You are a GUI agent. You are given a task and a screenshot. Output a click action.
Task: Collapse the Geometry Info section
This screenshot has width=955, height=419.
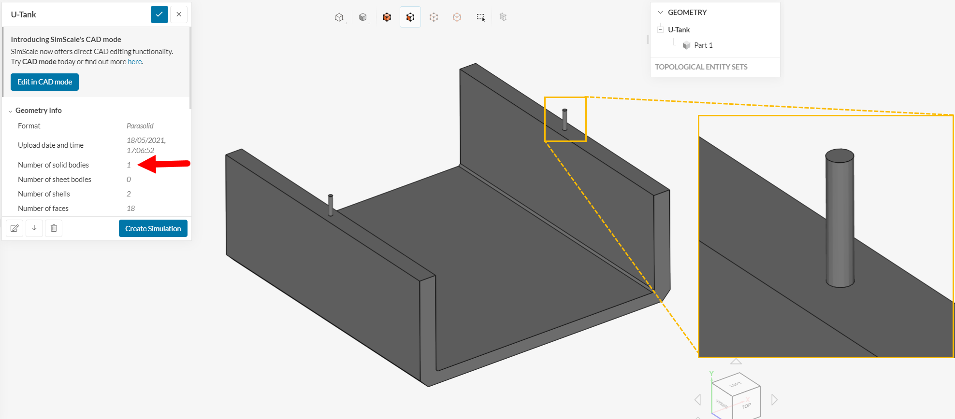[x=11, y=111]
